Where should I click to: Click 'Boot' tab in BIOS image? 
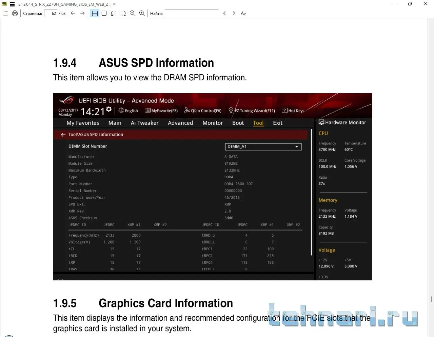tap(238, 123)
